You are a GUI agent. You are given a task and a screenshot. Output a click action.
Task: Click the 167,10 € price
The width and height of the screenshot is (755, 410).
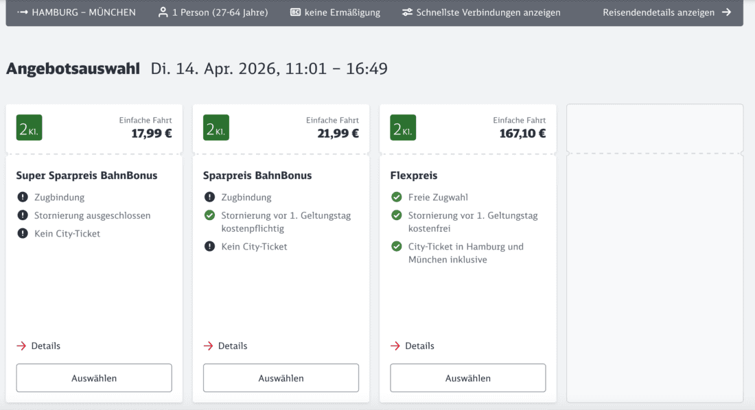pyautogui.click(x=522, y=133)
